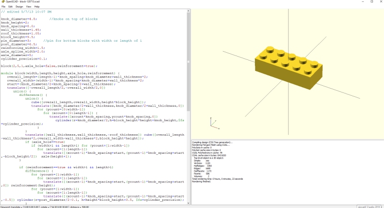This screenshot has height=208, width=384.
Task: Open the Help menu
Action: (x=37, y=7)
